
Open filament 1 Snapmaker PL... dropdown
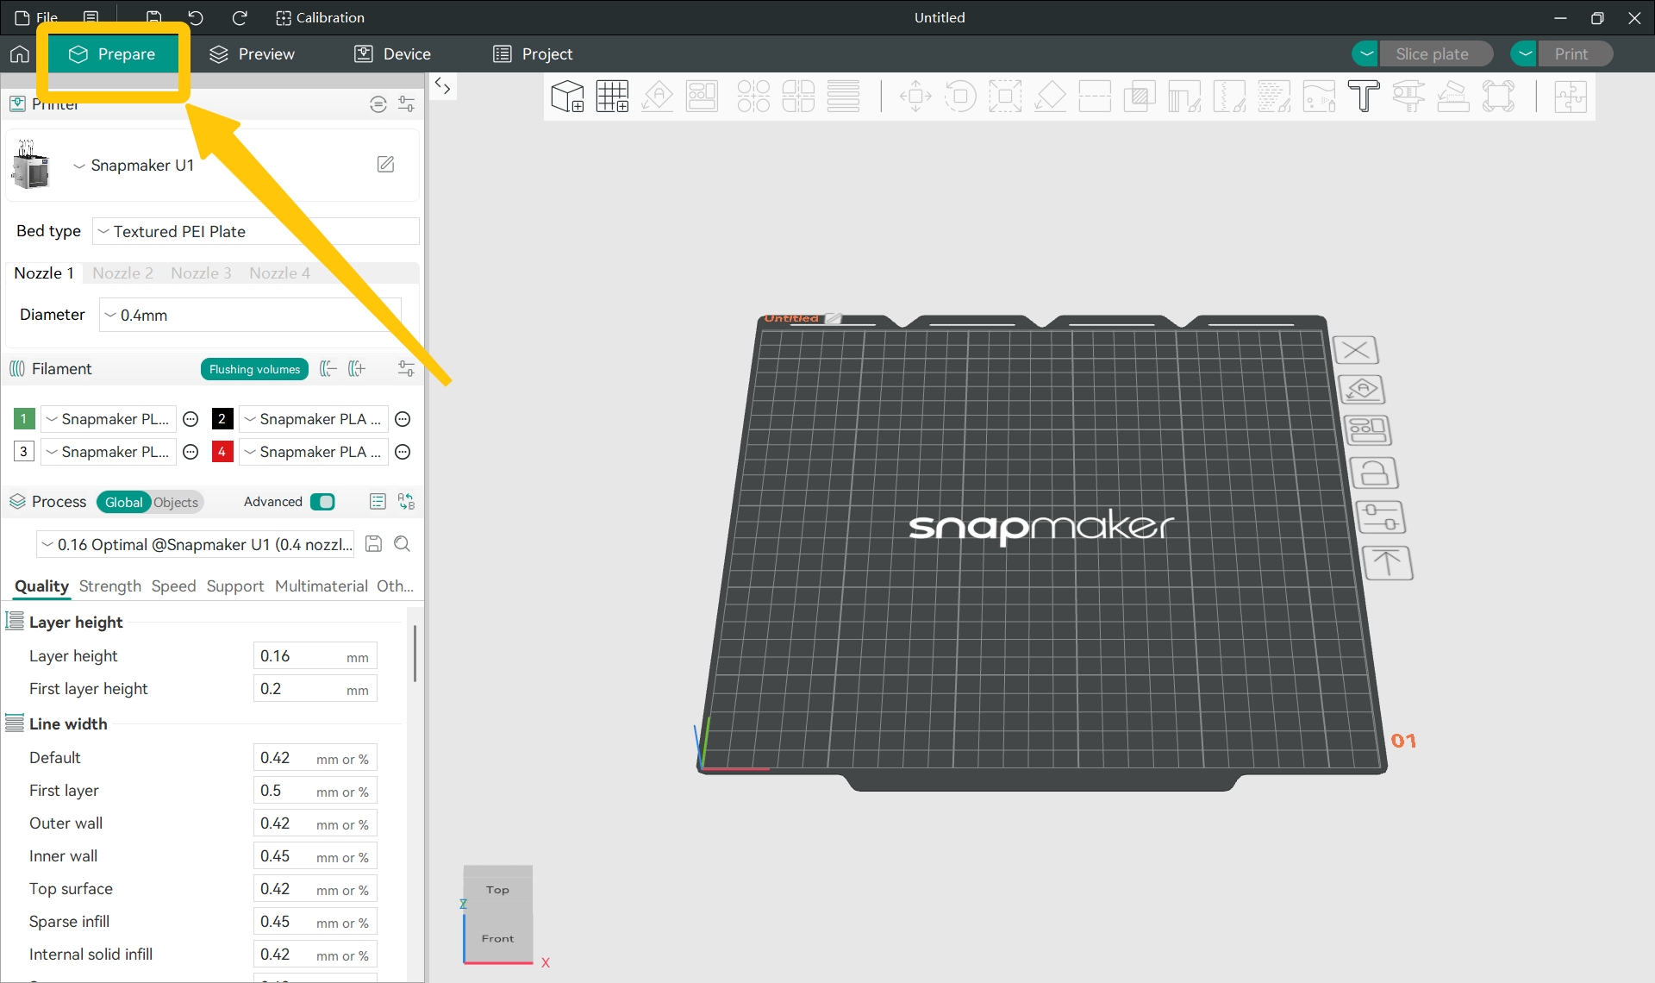click(x=109, y=419)
